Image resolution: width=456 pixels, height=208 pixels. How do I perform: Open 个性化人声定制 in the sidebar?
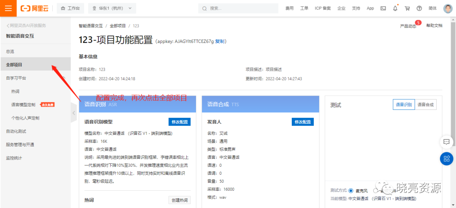(x=25, y=118)
